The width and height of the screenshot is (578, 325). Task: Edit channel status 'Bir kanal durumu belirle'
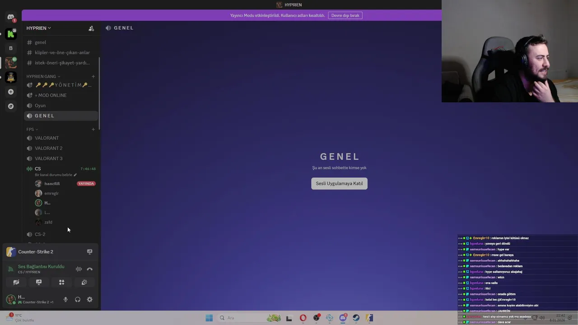(x=56, y=175)
